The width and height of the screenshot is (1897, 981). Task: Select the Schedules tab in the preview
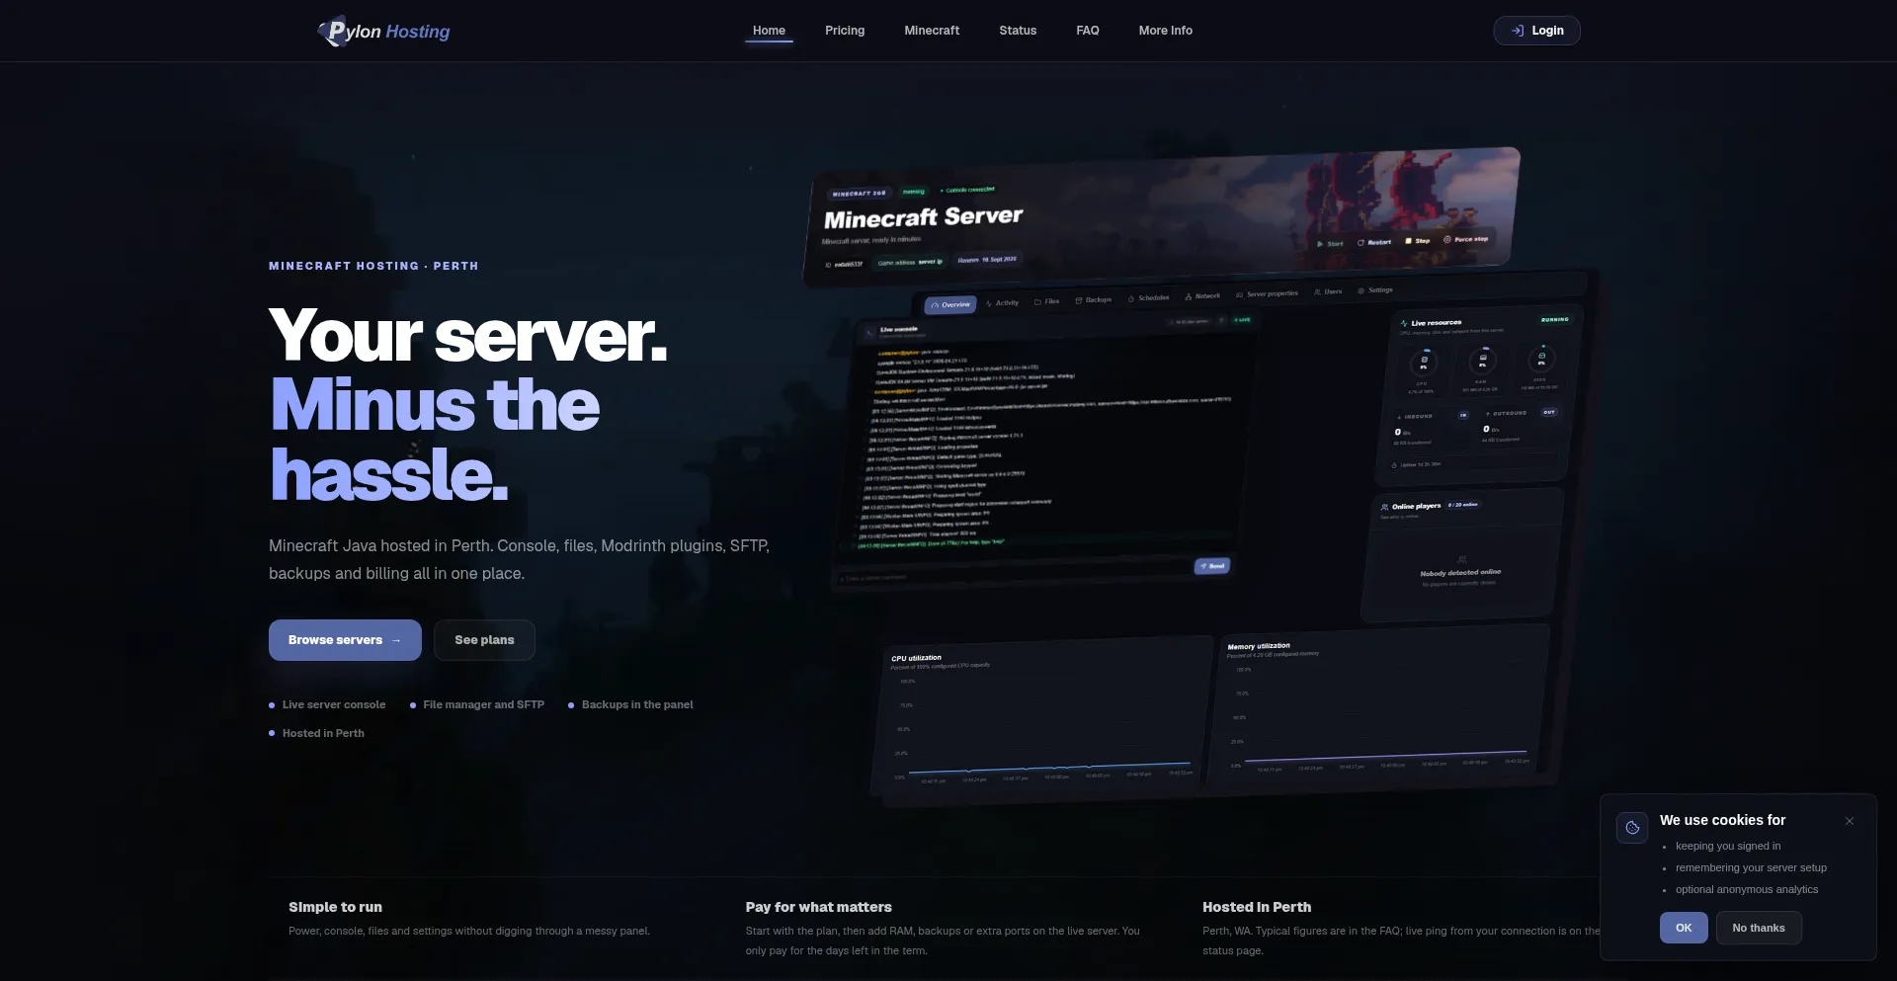(1148, 297)
